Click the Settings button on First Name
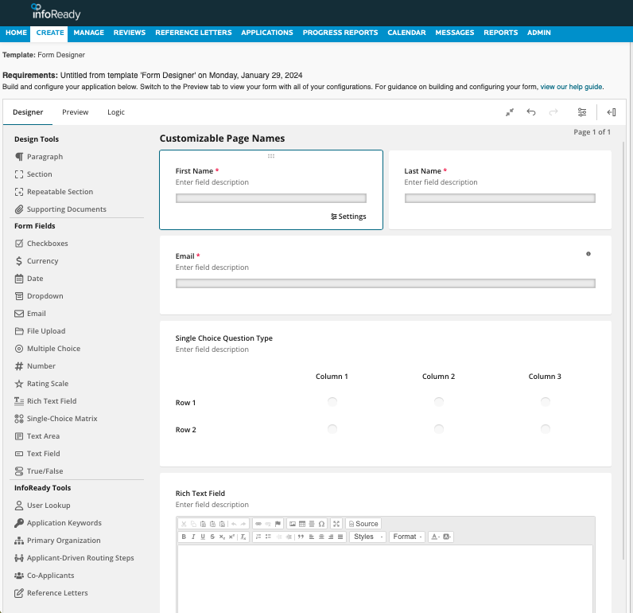Screen dimensions: 633x613 pyautogui.click(x=348, y=217)
